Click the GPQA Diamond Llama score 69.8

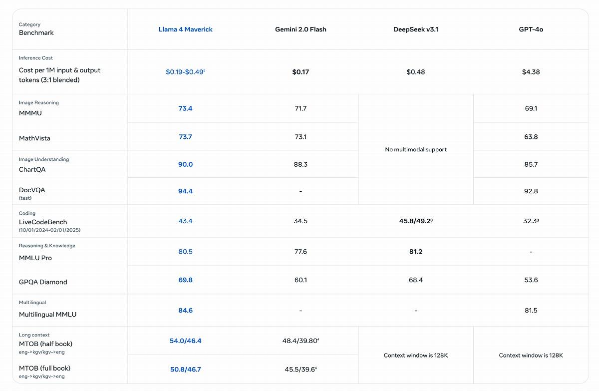coord(185,280)
